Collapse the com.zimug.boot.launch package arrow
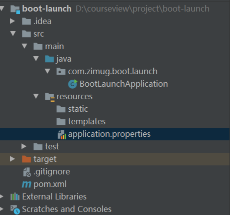This screenshot has height=215, width=230. (47, 71)
